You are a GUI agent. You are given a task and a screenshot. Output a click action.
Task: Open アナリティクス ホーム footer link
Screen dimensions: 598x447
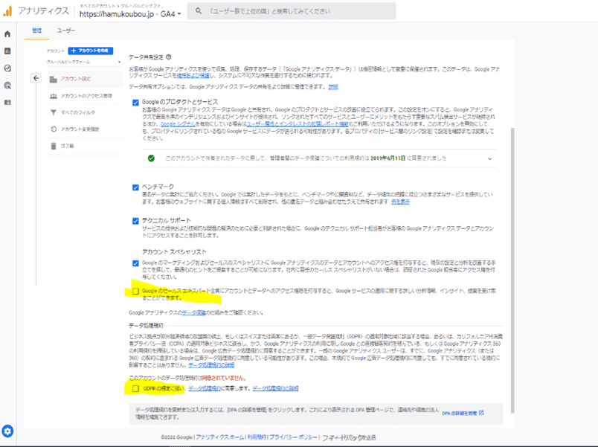[x=220, y=437]
